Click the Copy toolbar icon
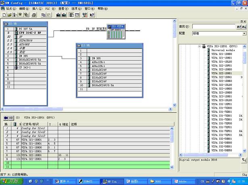This screenshot has width=248, height=185. tap(43, 15)
